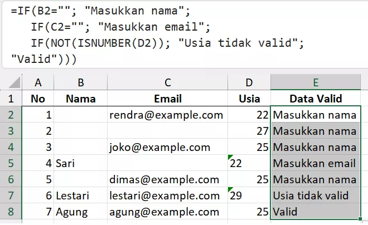
Task: Click the 'Usia tidak valid' cell
Action: 315,196
